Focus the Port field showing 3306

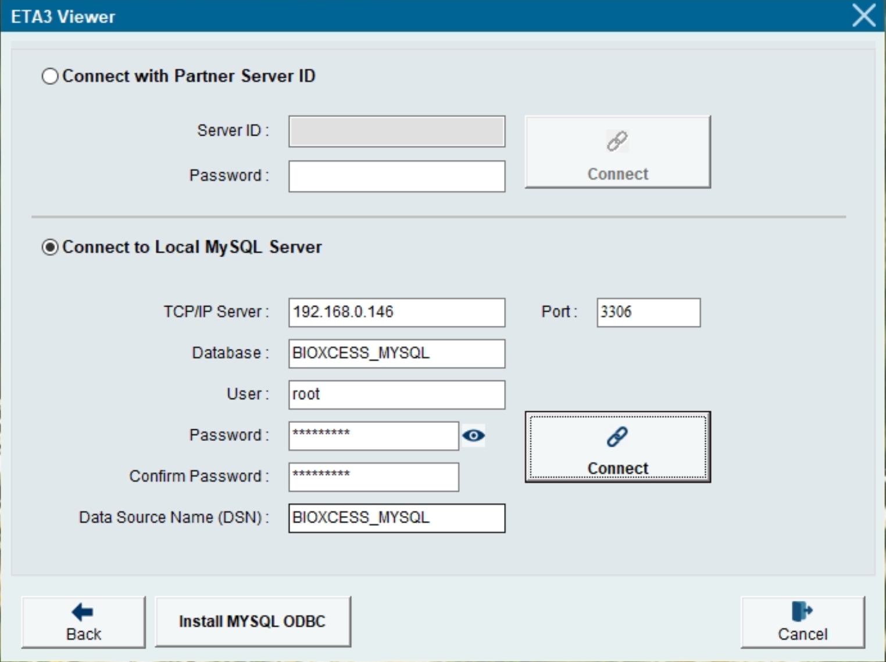click(648, 312)
